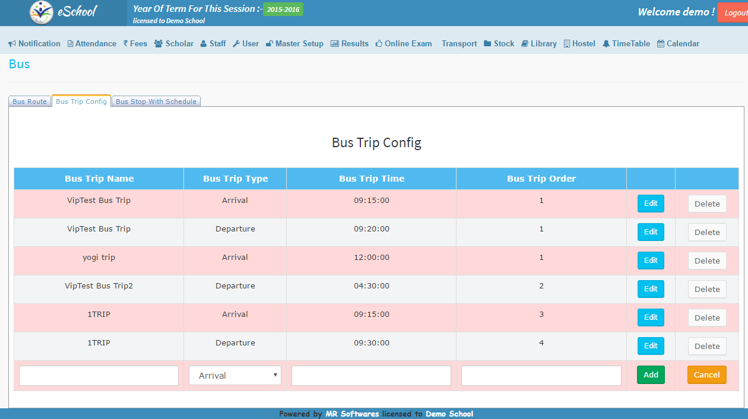This screenshot has width=748, height=419.
Task: Open the Attendance menu icon
Action: coord(71,44)
